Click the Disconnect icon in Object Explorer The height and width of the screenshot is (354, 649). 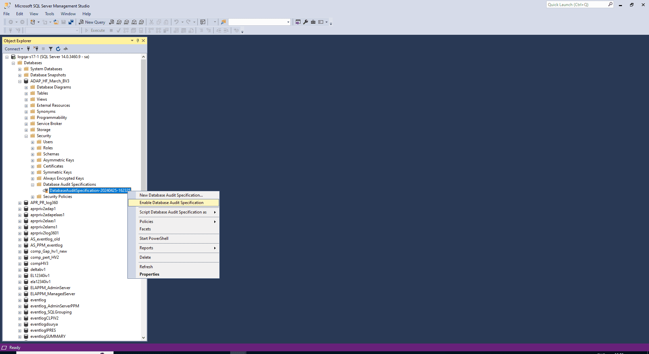pos(36,49)
